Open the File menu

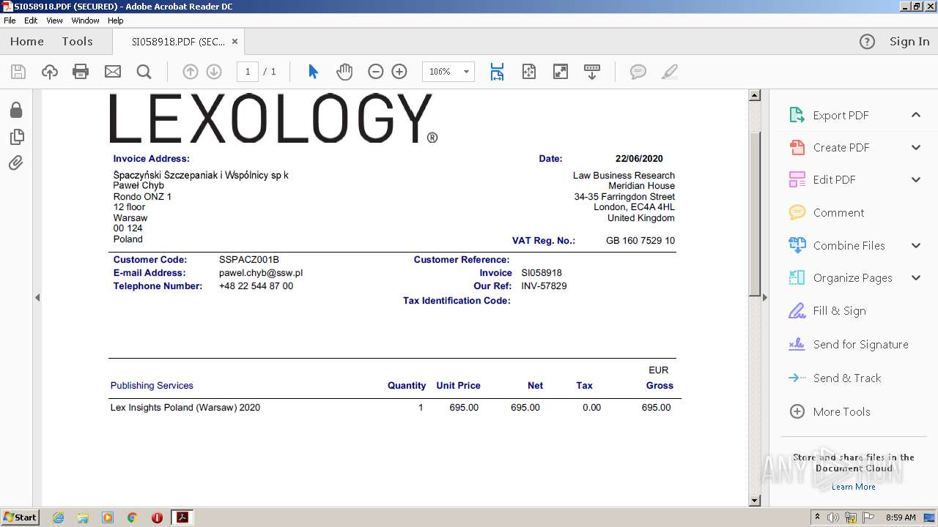click(10, 20)
